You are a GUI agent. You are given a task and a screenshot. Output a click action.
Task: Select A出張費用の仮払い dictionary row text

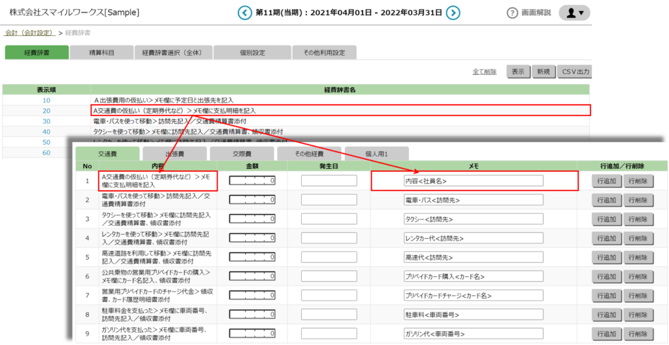click(164, 100)
